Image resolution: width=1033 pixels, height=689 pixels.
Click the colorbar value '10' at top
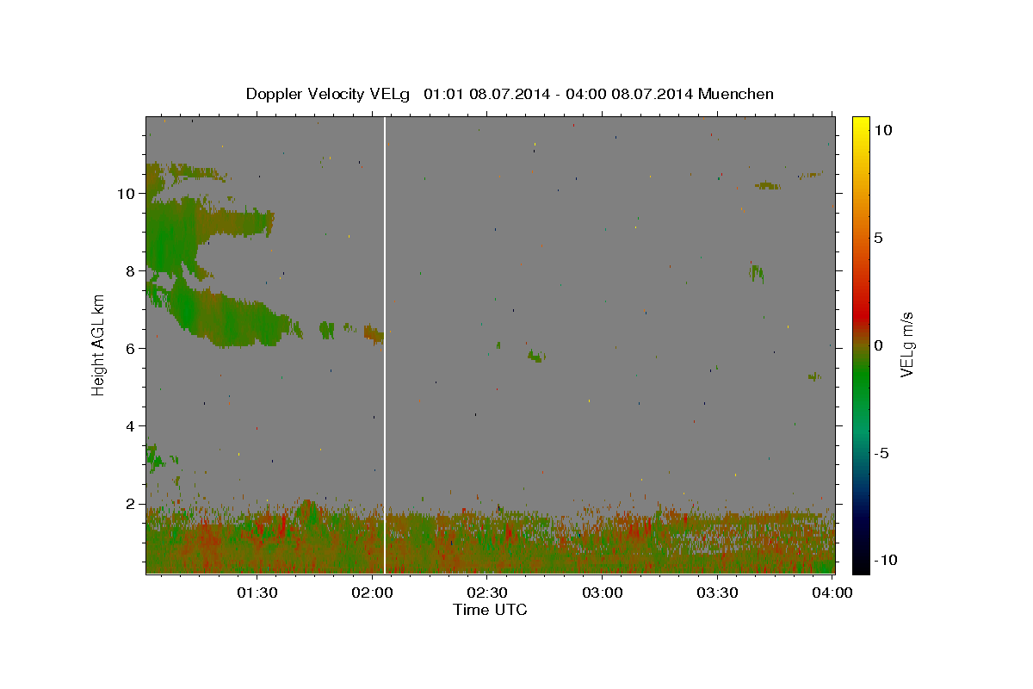coord(882,130)
